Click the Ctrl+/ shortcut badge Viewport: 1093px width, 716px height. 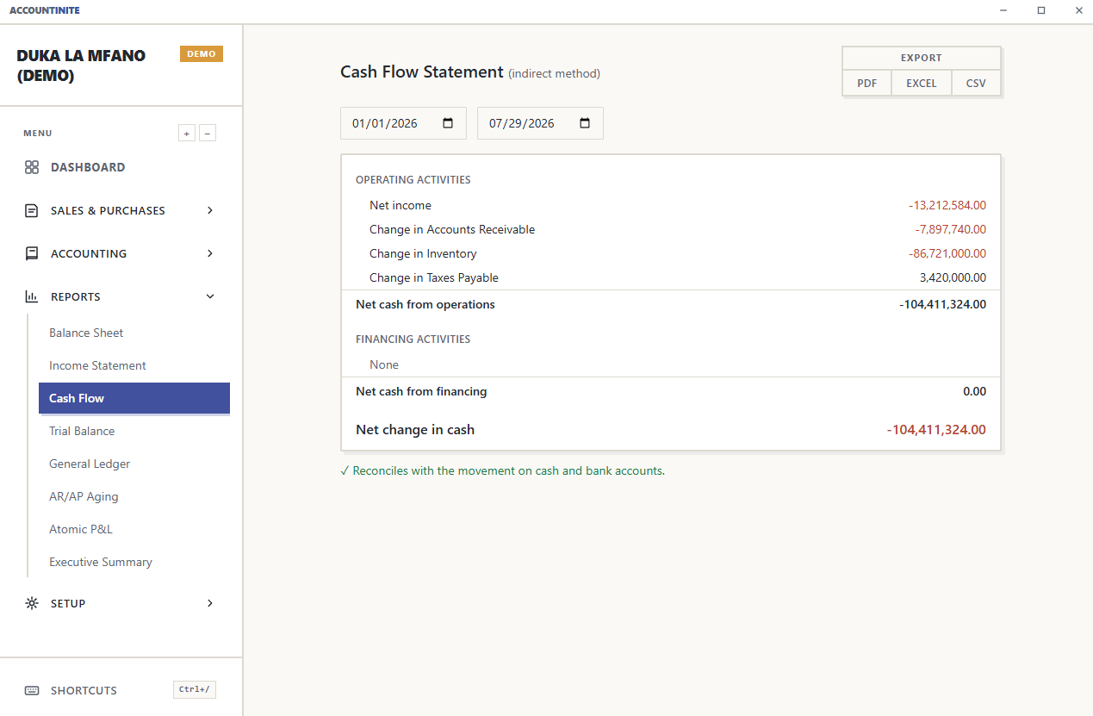point(195,689)
